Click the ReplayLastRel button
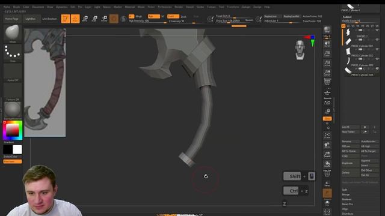Viewport: 385px width, 216px height. tap(291, 16)
